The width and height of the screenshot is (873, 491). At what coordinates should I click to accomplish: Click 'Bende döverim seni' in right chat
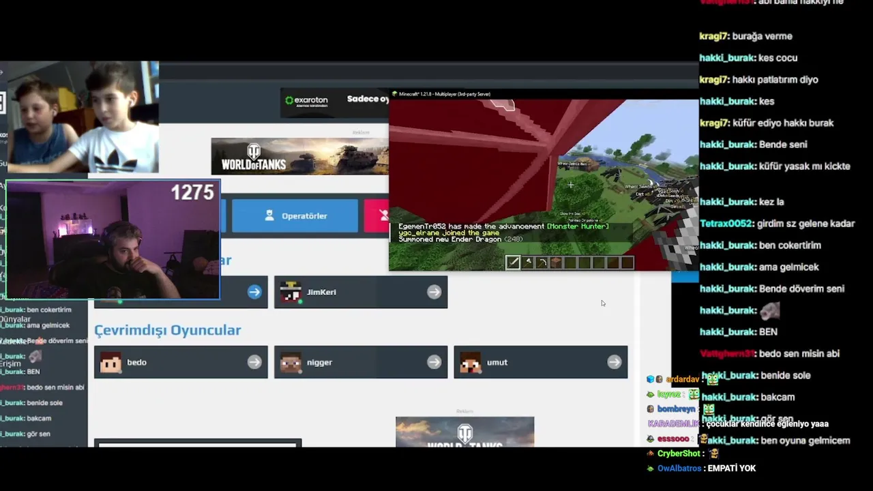coord(772,288)
